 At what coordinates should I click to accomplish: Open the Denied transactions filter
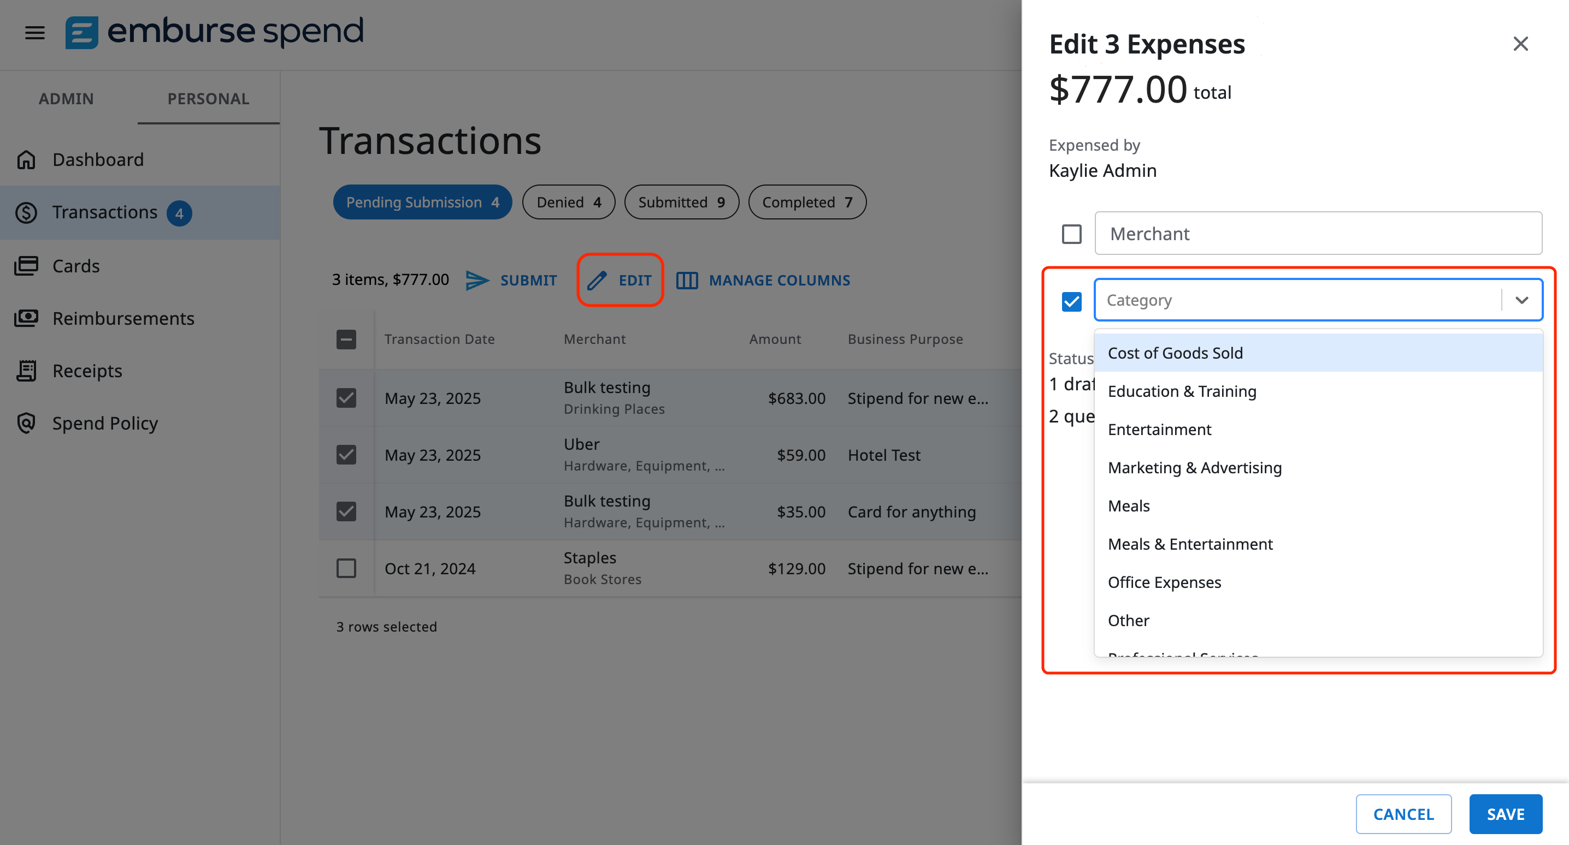tap(568, 201)
